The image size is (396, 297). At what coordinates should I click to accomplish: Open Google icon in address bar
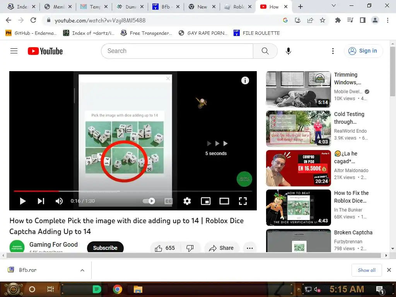coord(285,20)
